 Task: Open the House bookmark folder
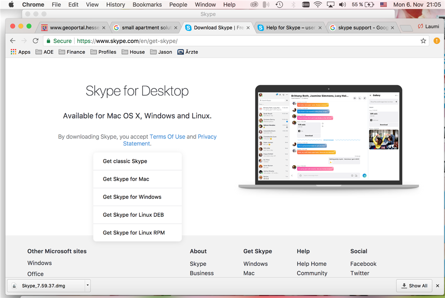(x=133, y=52)
